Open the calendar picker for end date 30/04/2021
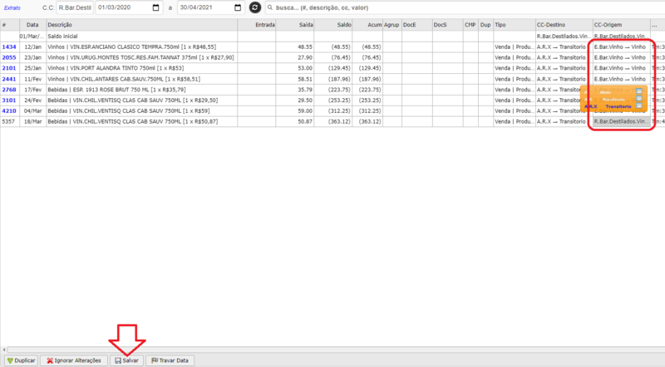The width and height of the screenshot is (665, 367). pyautogui.click(x=238, y=7)
